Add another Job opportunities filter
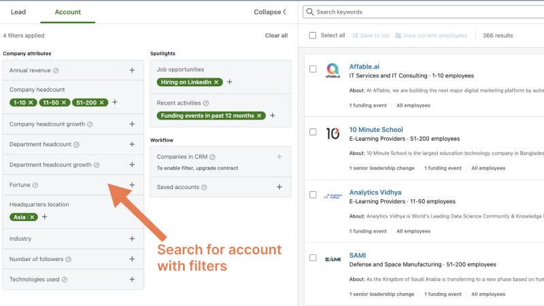The height and width of the screenshot is (306, 544). [229, 82]
